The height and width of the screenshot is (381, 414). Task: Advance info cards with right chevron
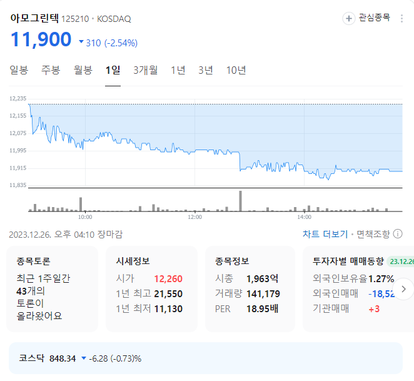403,289
